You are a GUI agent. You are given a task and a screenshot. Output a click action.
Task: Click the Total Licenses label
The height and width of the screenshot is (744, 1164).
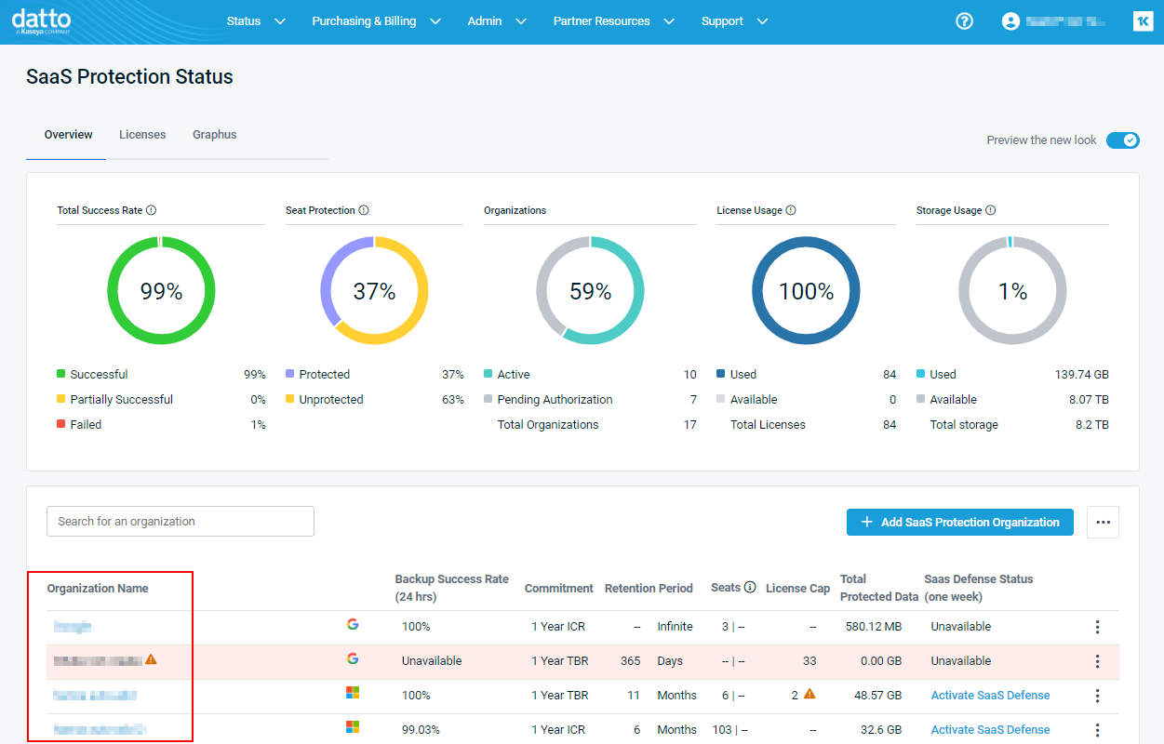coord(768,425)
